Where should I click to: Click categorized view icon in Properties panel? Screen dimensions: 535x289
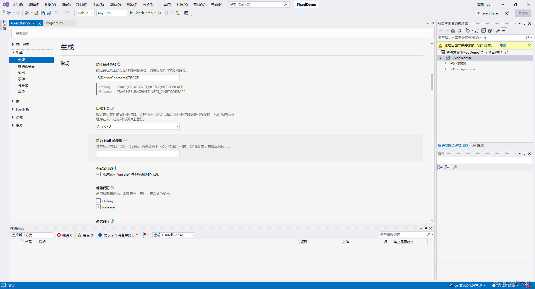click(x=441, y=167)
